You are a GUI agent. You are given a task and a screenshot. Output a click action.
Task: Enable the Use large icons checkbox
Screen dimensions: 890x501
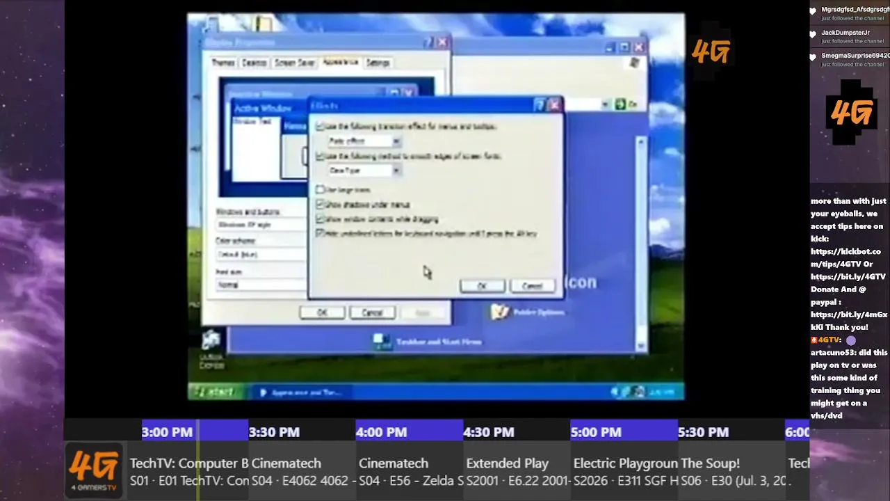pos(320,189)
